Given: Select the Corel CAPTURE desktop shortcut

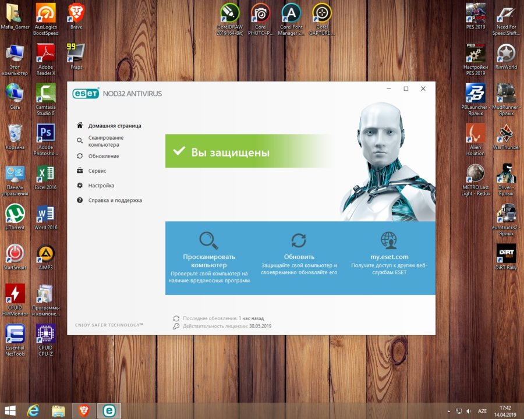Looking at the screenshot, I should point(322,19).
